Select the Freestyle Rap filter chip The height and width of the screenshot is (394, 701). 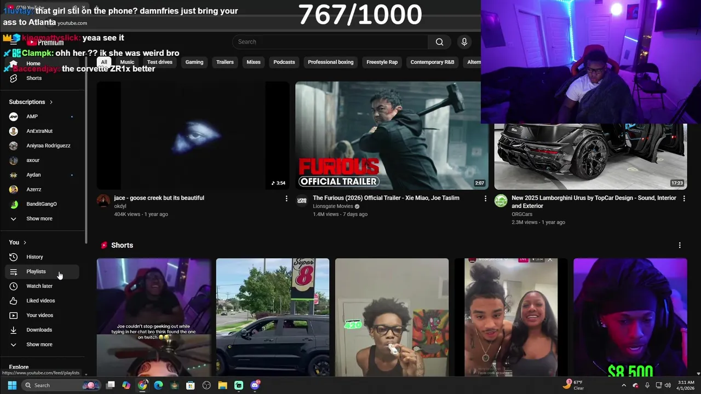(x=382, y=62)
